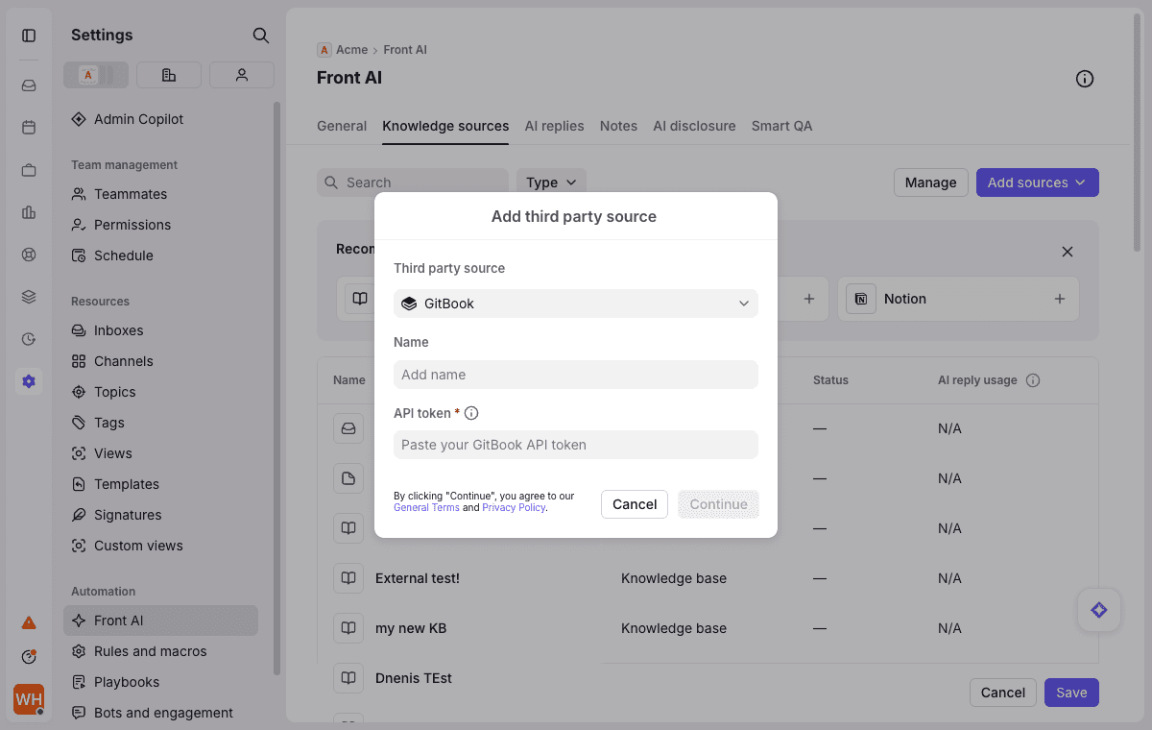Screen dimensions: 1152x730
Task: Switch to the General tab
Action: point(342,126)
